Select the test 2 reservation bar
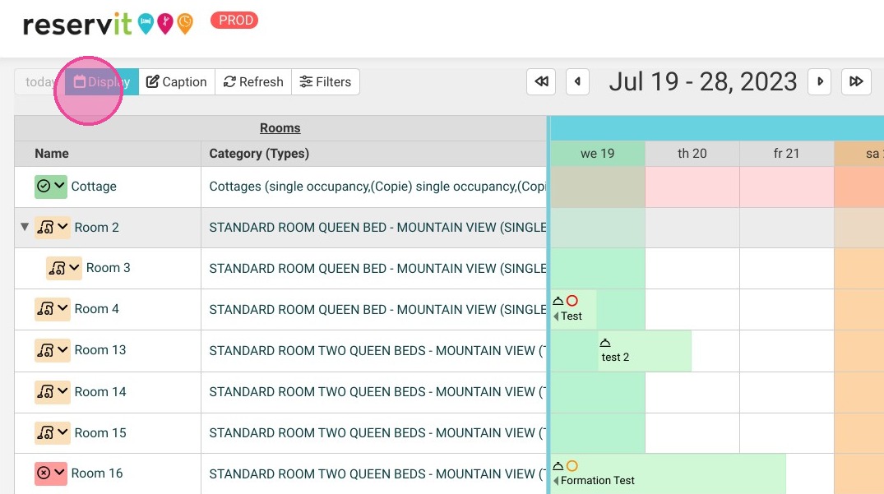This screenshot has height=494, width=884. [645, 351]
